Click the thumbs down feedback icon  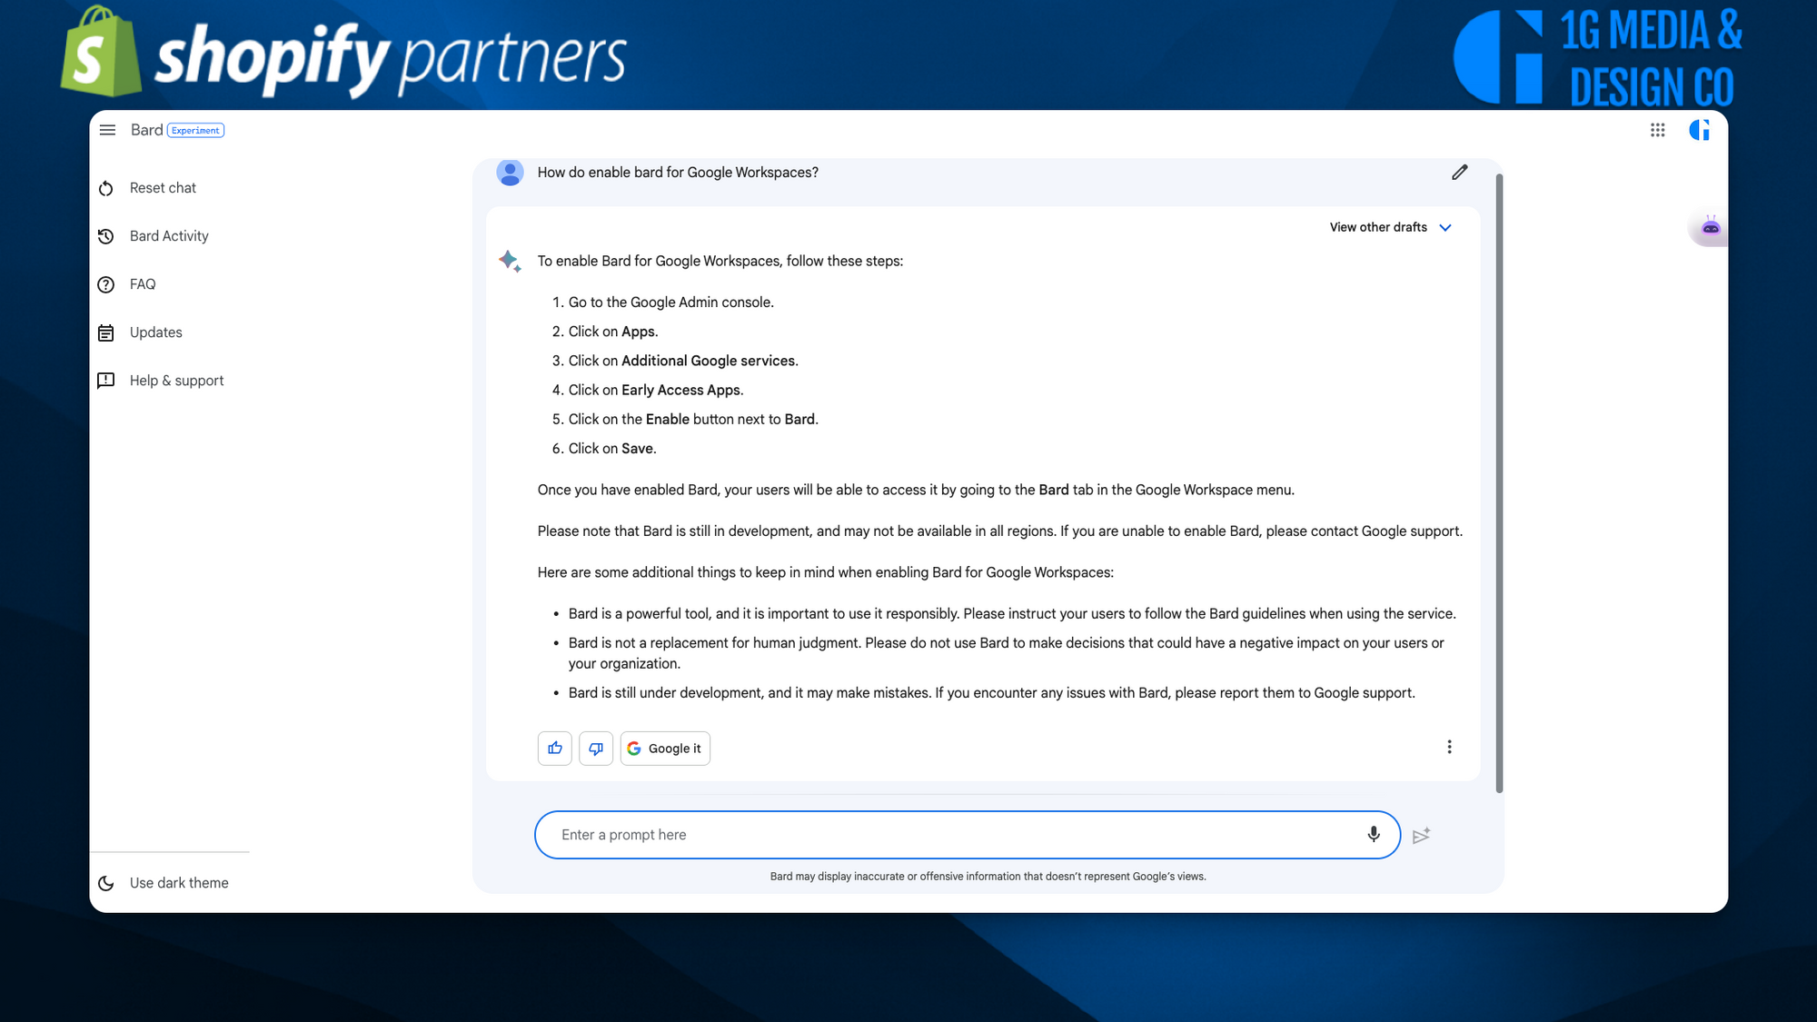tap(595, 748)
